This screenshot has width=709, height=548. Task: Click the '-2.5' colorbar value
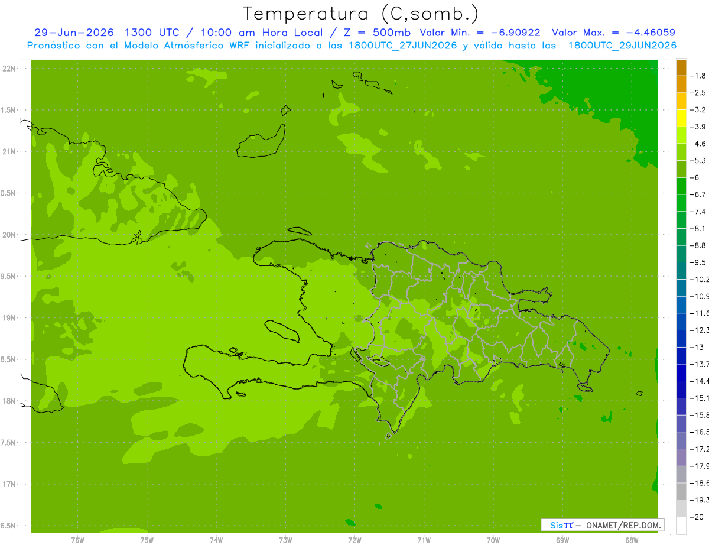pos(698,93)
